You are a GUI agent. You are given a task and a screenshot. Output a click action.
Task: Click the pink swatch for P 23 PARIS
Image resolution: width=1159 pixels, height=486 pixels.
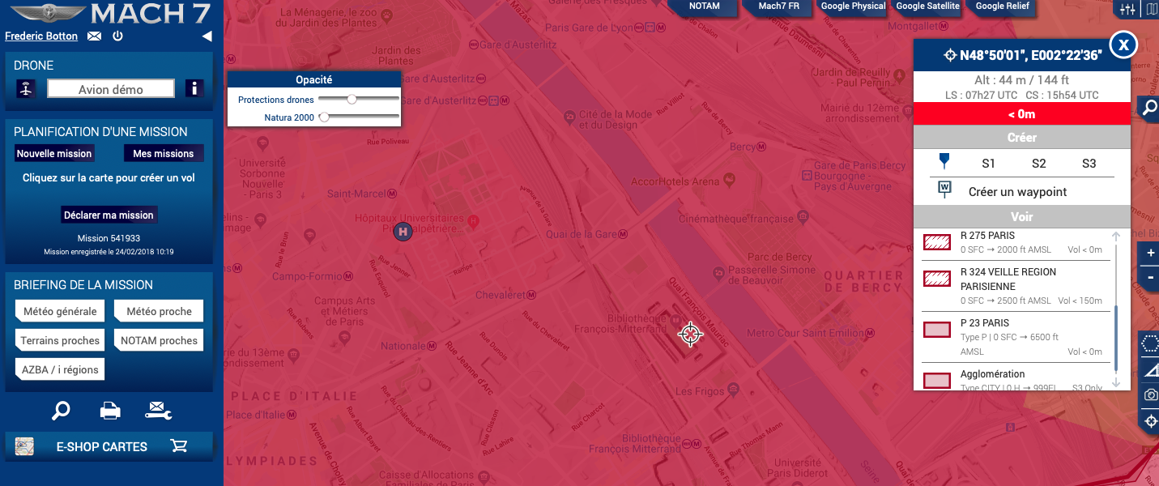(x=937, y=330)
